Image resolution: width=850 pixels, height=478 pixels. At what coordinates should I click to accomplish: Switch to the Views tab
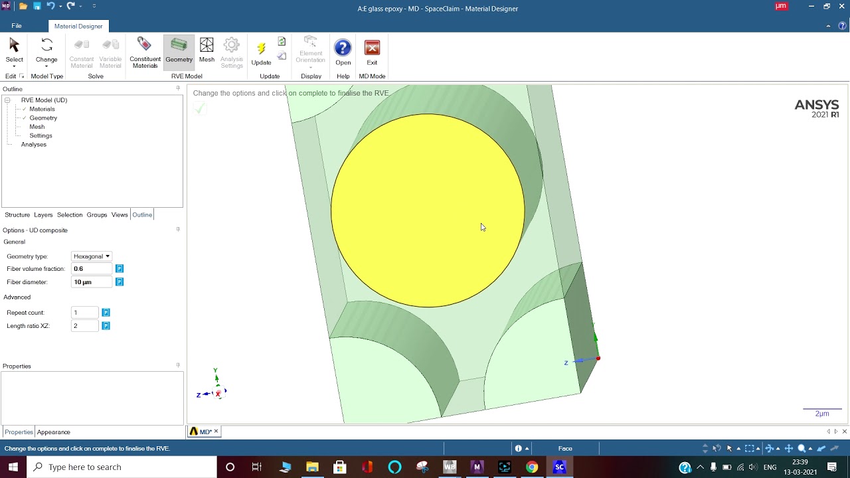point(120,215)
